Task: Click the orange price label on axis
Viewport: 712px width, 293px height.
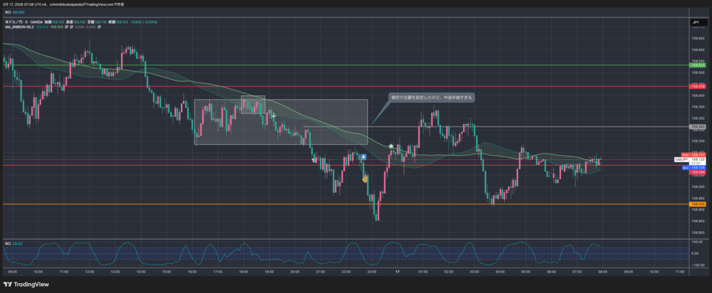Action: (697, 204)
